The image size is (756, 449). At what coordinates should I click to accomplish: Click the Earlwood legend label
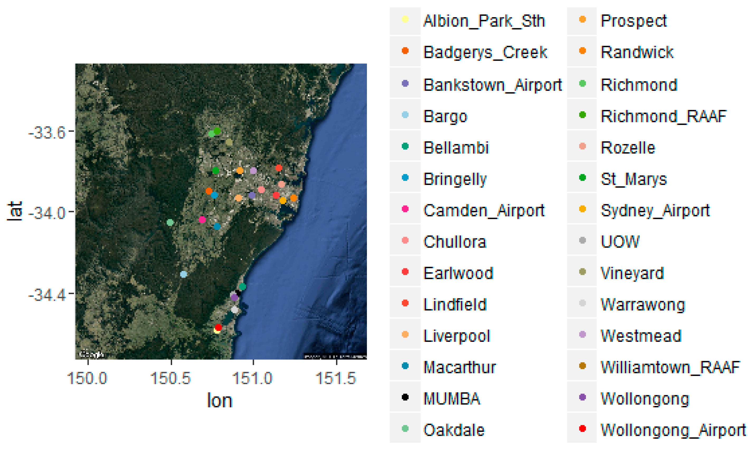click(458, 273)
